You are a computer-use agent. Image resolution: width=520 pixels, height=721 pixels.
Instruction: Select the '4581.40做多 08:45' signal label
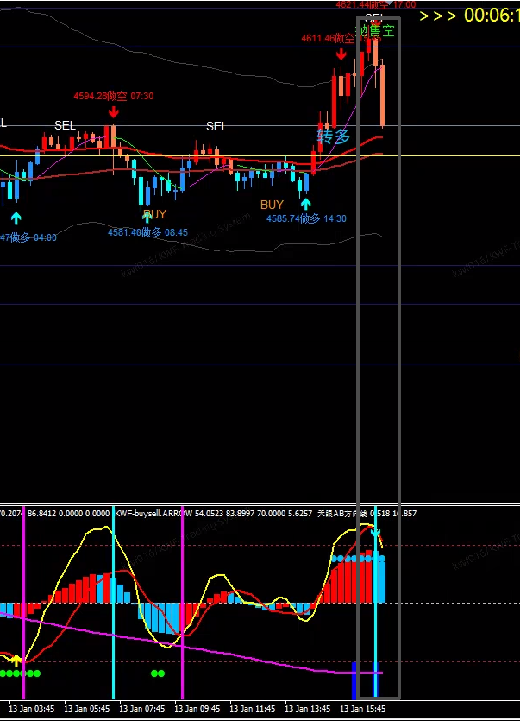tap(148, 232)
